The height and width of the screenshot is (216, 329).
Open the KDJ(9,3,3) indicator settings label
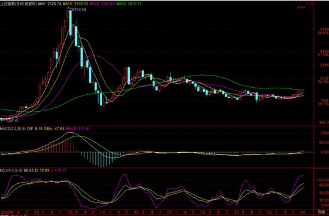click(x=9, y=170)
